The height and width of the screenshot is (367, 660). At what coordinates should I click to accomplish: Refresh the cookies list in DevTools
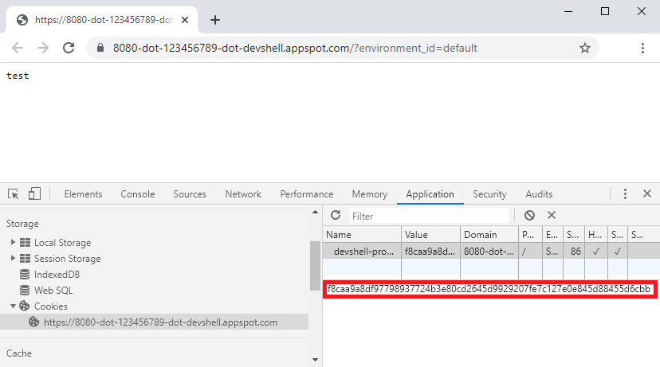click(x=336, y=216)
